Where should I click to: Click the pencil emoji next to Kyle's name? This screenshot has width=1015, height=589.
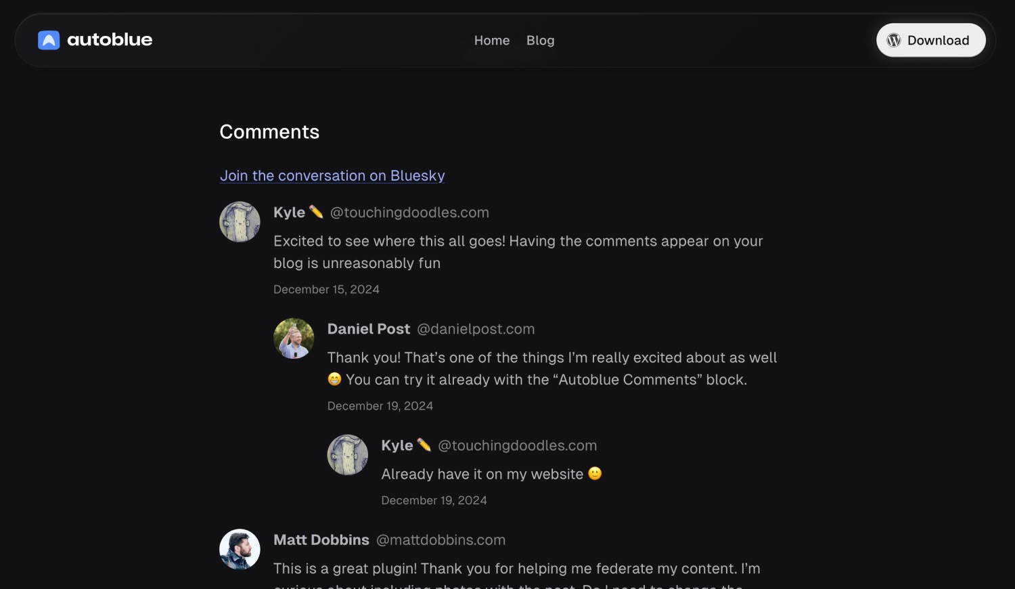316,211
